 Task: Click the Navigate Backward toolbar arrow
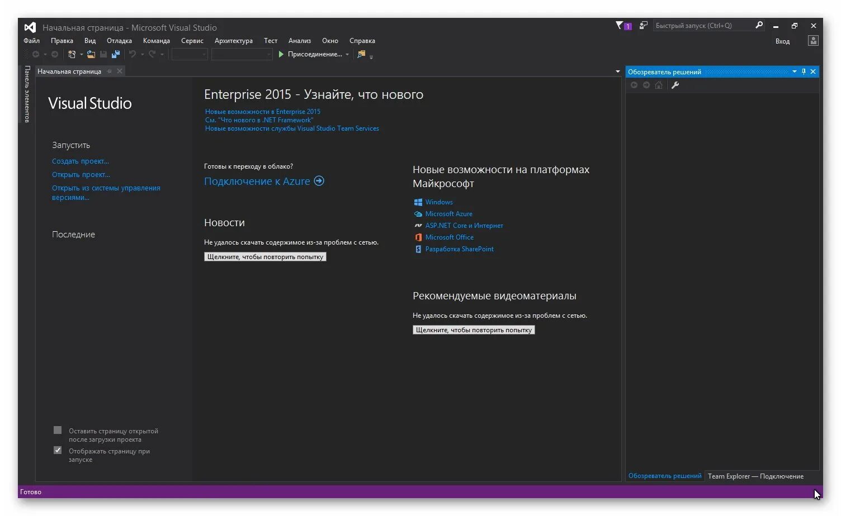pyautogui.click(x=36, y=54)
